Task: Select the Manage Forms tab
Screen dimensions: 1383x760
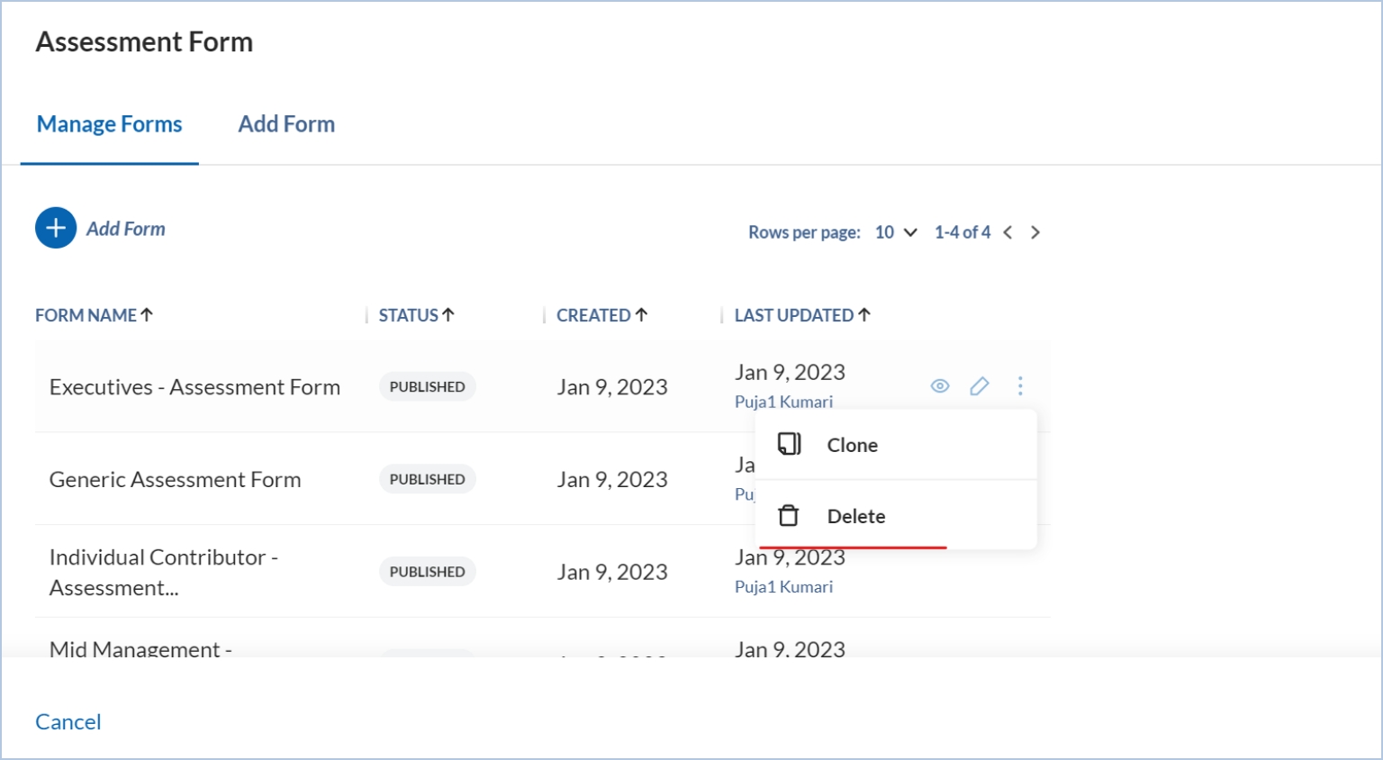Action: point(109,124)
